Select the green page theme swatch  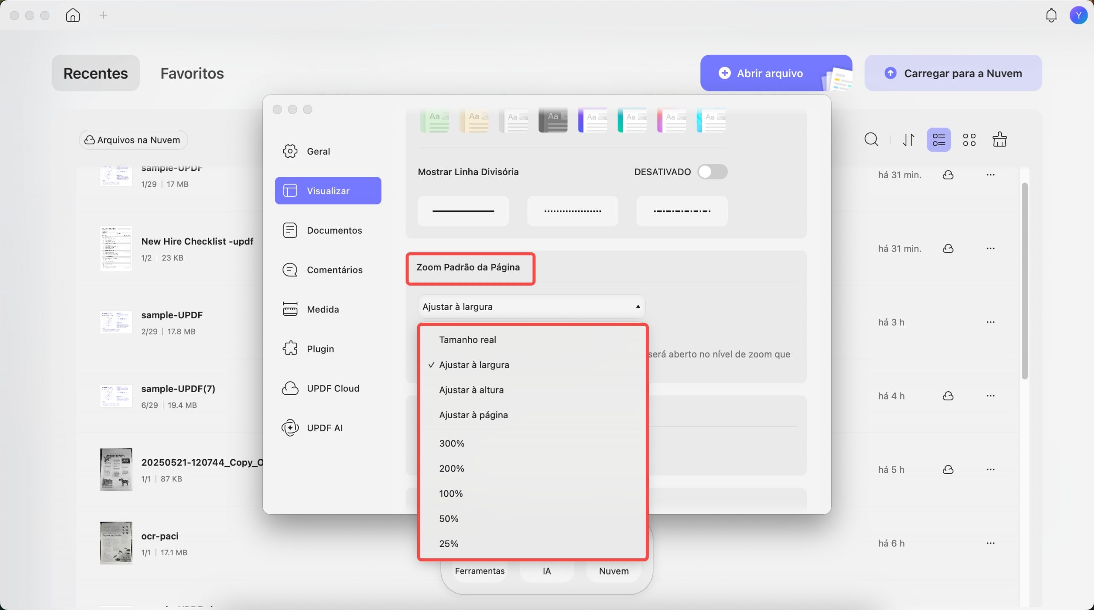[435, 120]
